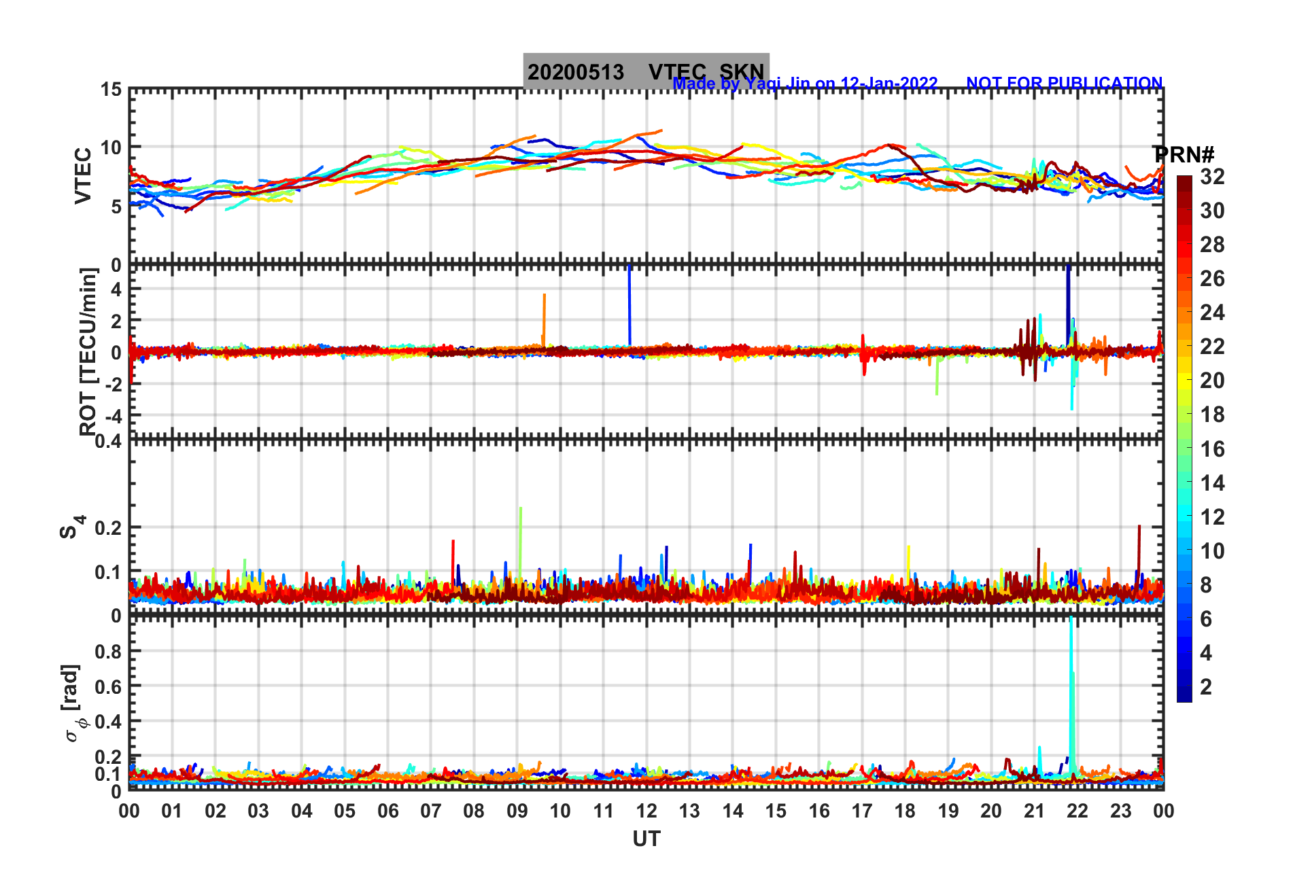Click the 'PRN#' colorbar heading
Screen dimensions: 1293x878
(1184, 154)
